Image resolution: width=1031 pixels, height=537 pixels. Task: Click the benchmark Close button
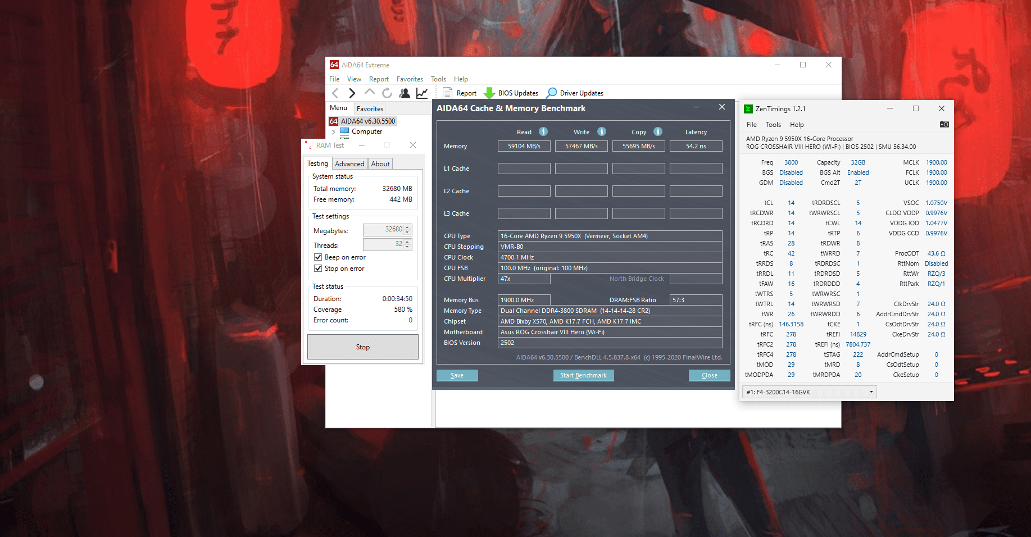point(710,375)
